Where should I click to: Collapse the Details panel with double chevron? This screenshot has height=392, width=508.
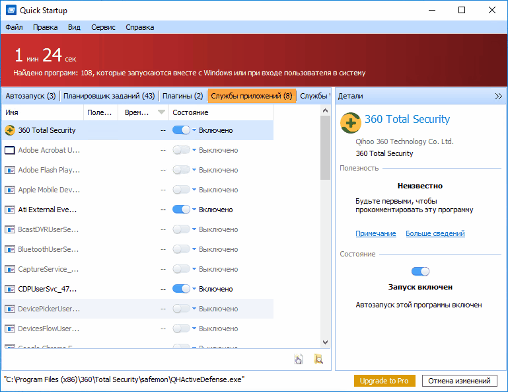pyautogui.click(x=498, y=97)
